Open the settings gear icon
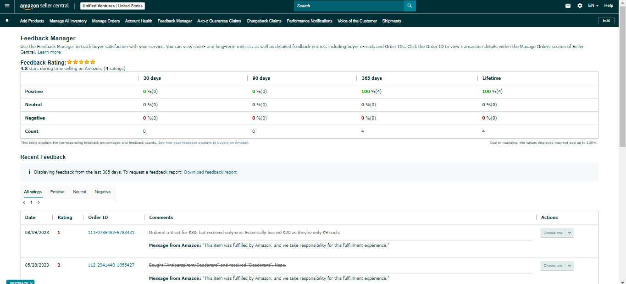This screenshot has height=284, width=626. [580, 6]
